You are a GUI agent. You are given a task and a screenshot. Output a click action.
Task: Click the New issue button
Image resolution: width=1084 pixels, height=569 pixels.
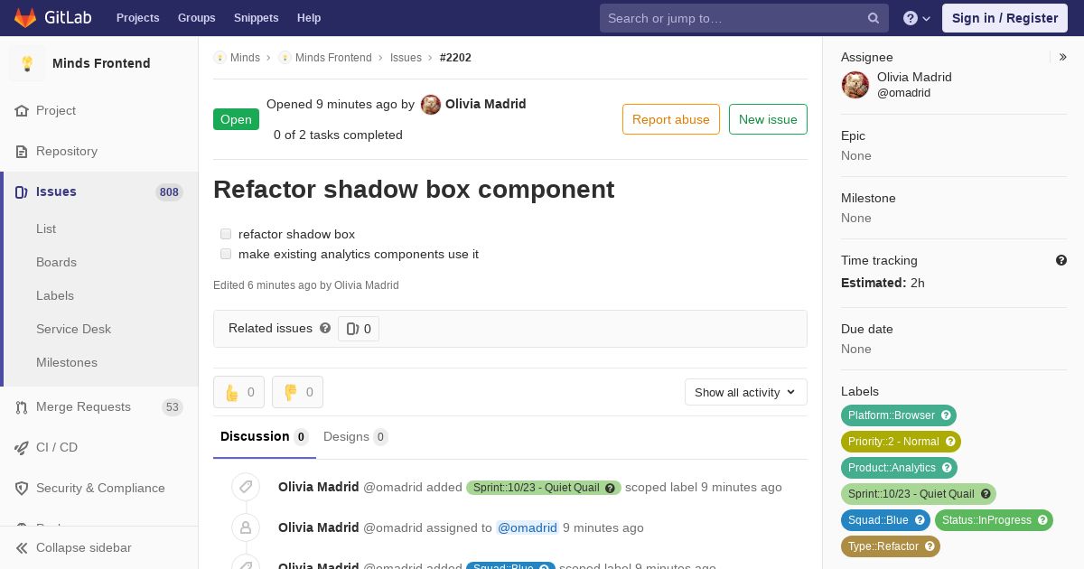(768, 119)
